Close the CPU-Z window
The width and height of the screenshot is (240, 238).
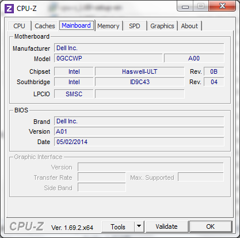point(222,6)
